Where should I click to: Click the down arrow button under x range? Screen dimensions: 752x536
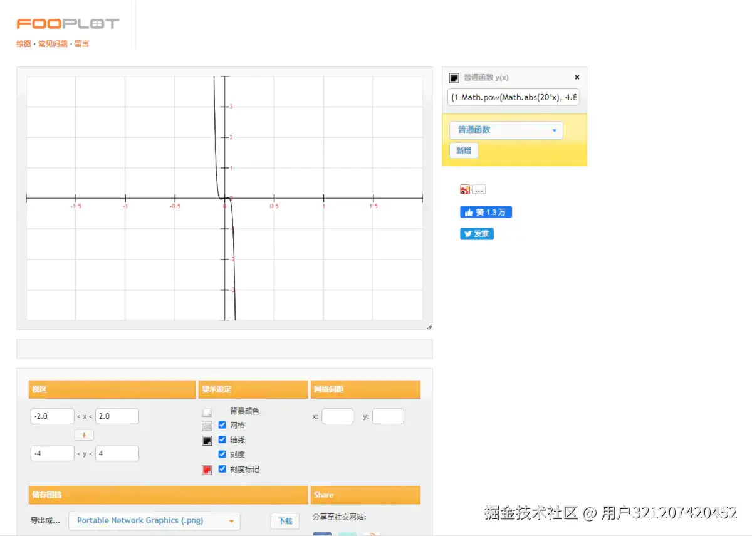(x=84, y=434)
